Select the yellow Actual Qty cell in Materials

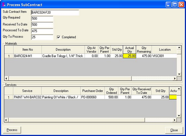(129, 56)
